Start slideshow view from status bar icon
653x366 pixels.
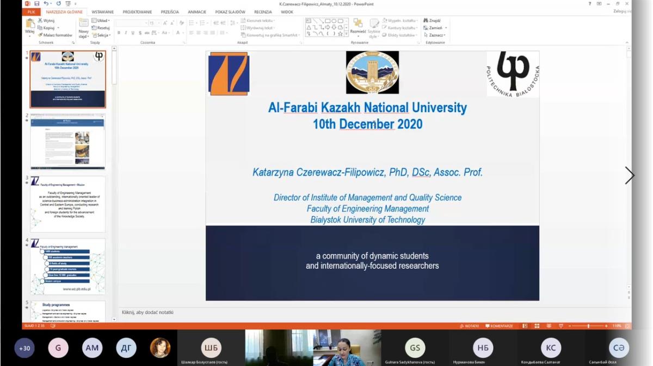point(560,326)
